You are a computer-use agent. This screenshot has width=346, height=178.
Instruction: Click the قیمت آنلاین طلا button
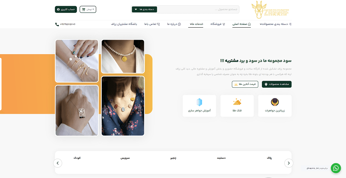(245, 84)
